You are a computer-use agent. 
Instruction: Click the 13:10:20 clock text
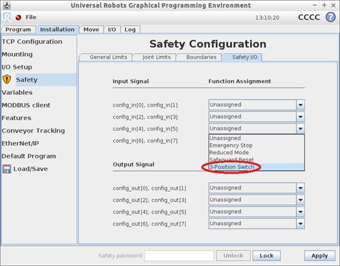click(267, 18)
